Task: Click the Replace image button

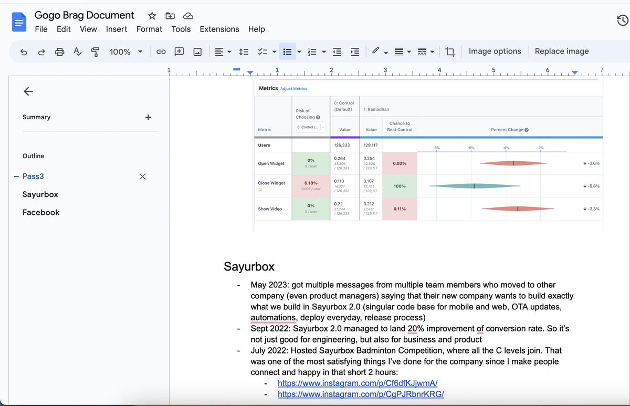Action: pyautogui.click(x=562, y=51)
